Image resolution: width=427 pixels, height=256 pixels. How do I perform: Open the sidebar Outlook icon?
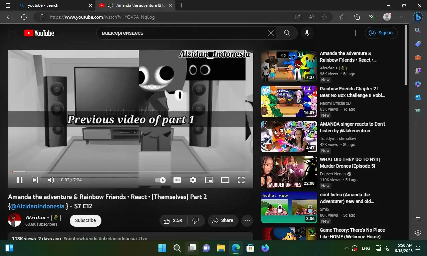(418, 97)
